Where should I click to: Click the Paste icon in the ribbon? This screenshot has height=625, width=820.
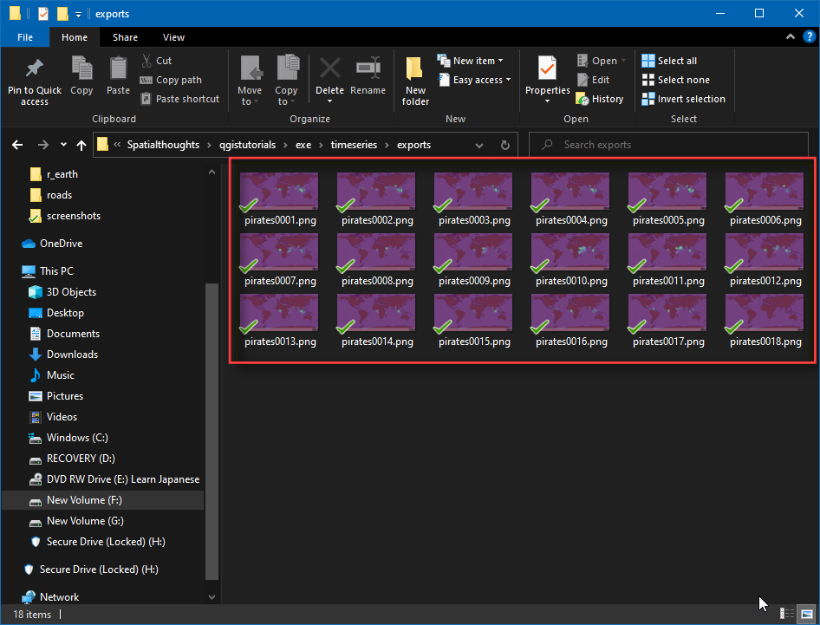click(x=118, y=69)
